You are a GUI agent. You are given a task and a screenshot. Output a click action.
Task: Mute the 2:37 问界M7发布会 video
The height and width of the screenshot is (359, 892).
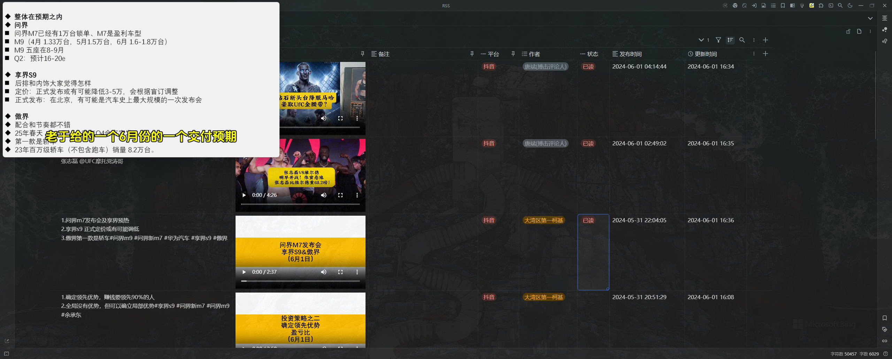click(324, 272)
